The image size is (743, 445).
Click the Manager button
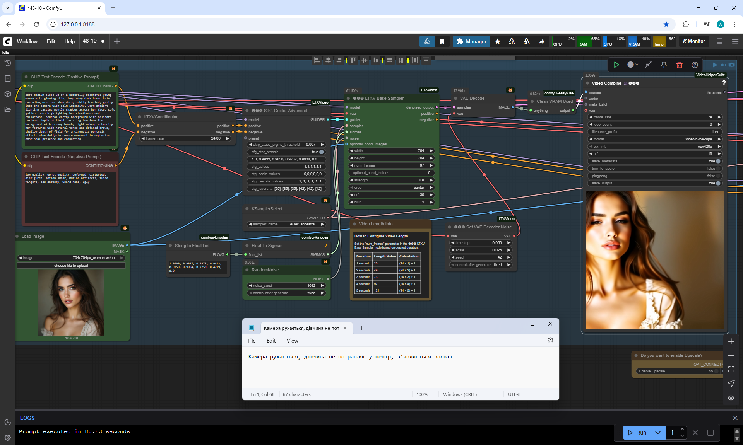471,41
